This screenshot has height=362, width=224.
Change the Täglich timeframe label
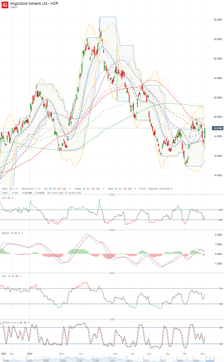pos(14,7)
